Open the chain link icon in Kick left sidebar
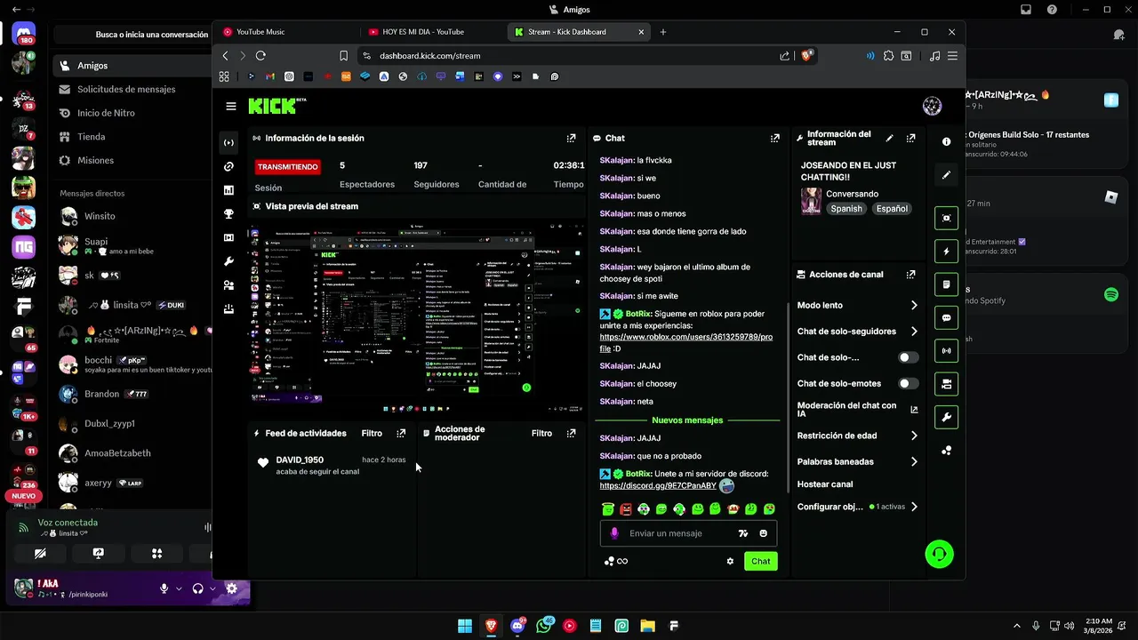This screenshot has width=1138, height=640. [229, 166]
